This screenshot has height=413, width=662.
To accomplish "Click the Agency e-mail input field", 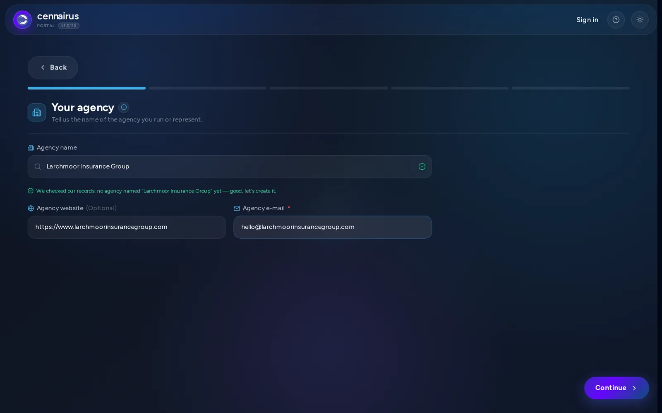I will [333, 227].
